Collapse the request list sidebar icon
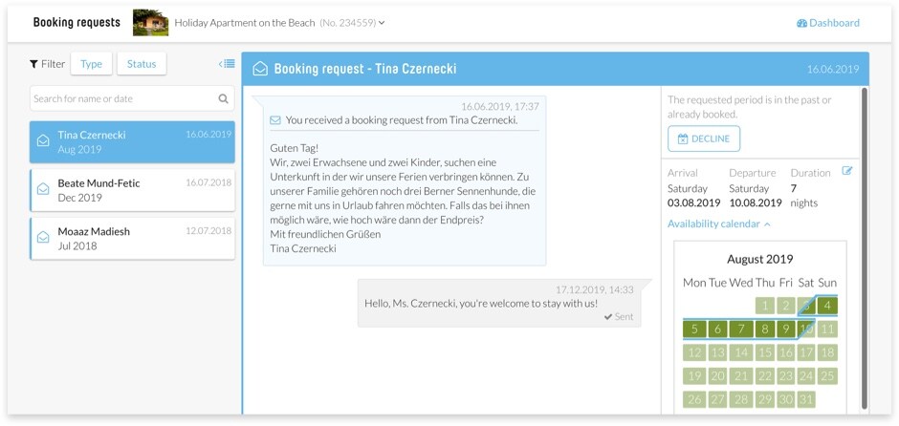This screenshot has height=426, width=899. [227, 64]
